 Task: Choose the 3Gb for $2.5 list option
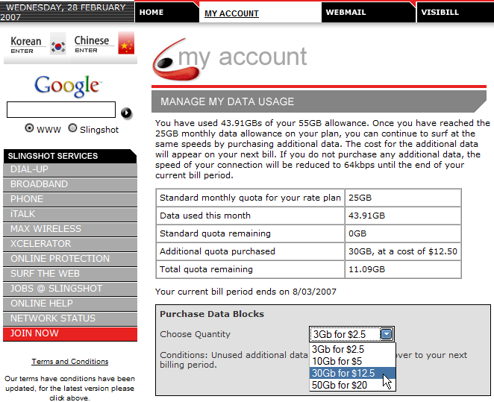click(x=352, y=349)
